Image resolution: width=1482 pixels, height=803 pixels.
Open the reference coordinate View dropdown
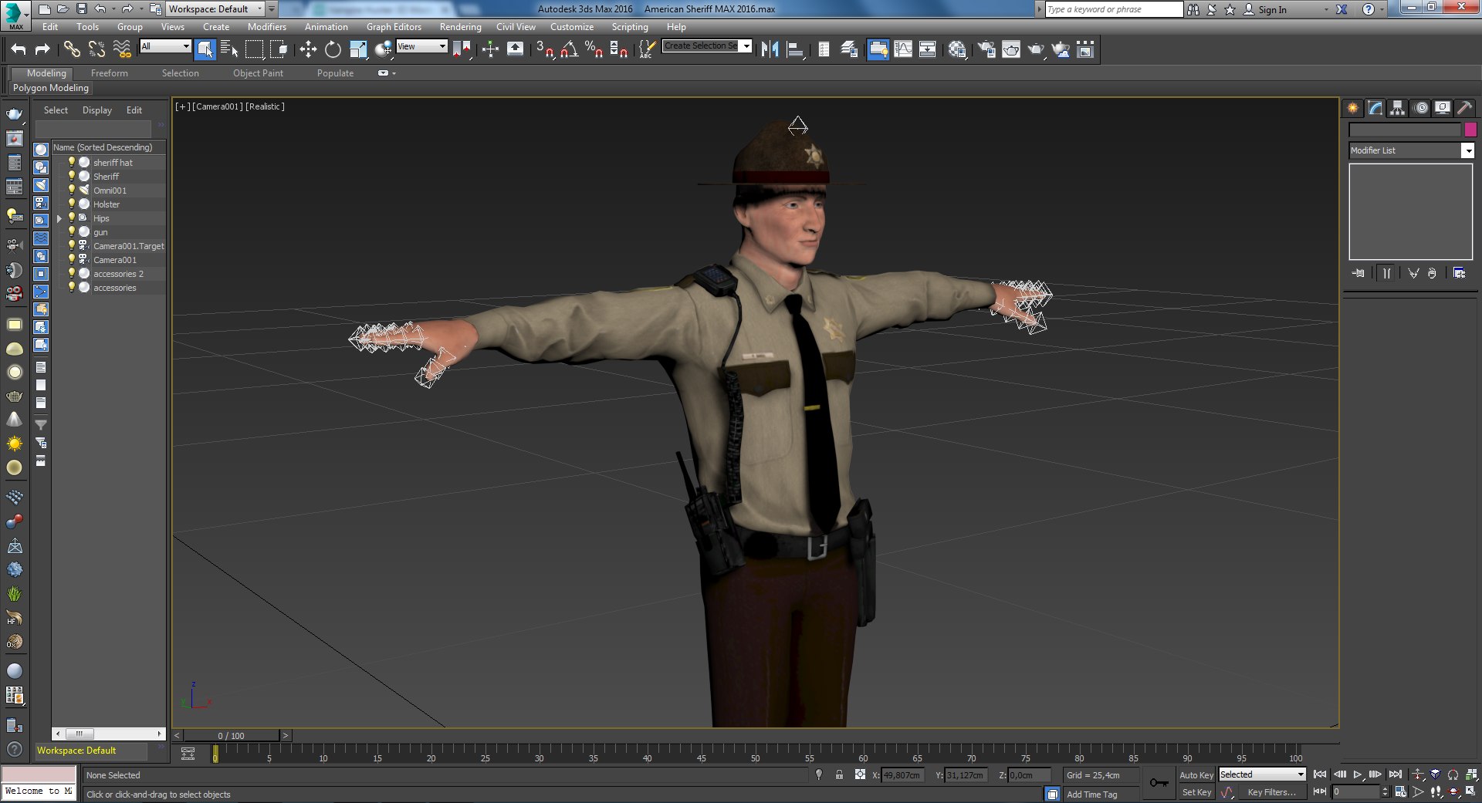click(x=421, y=46)
